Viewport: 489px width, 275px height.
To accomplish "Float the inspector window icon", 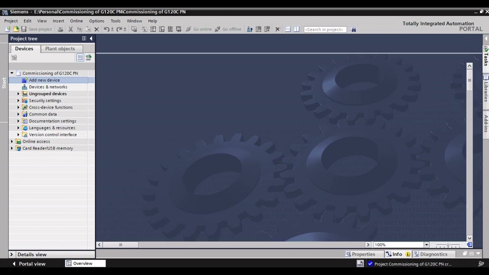I will point(465,254).
